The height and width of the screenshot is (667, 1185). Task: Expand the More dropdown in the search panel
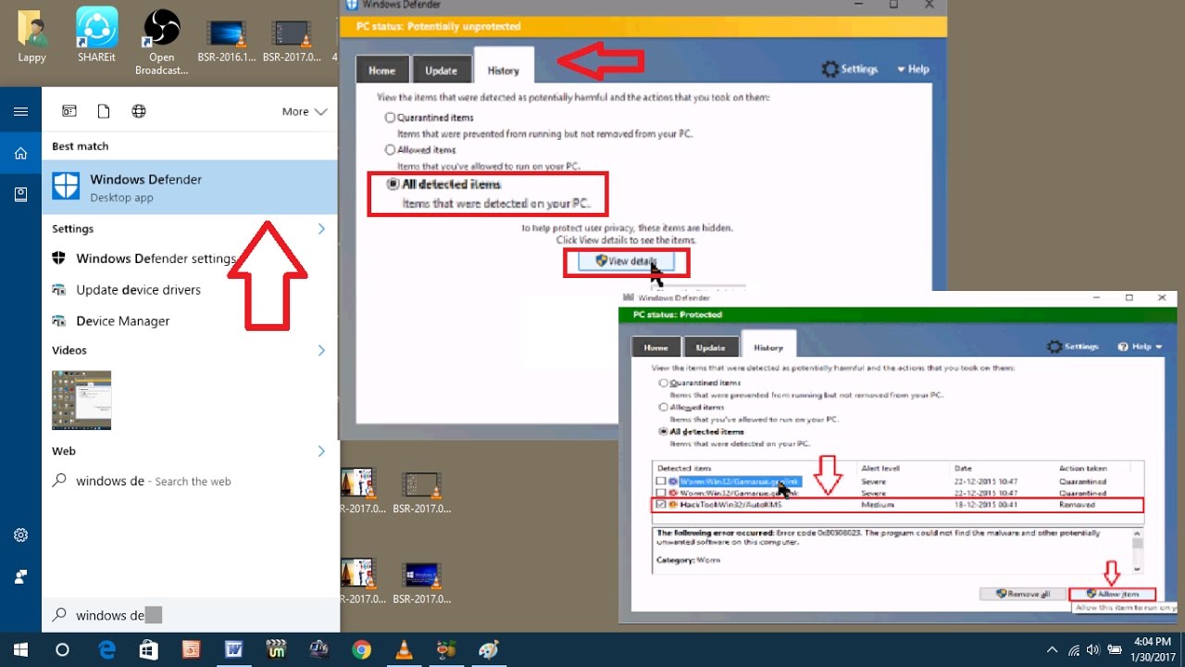305,111
